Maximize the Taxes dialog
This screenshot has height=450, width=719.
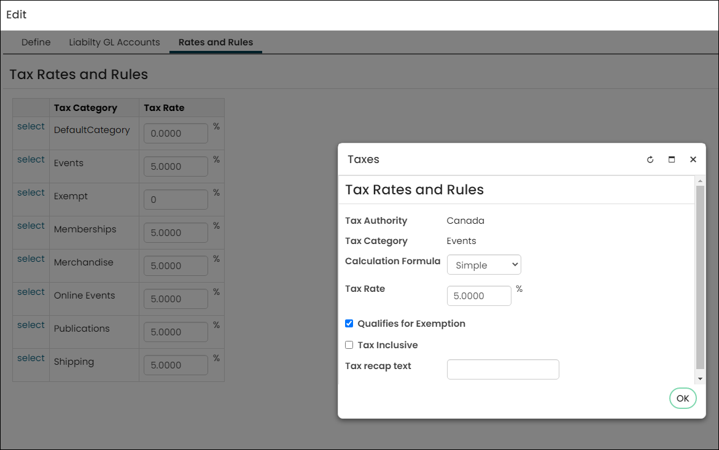coord(671,159)
